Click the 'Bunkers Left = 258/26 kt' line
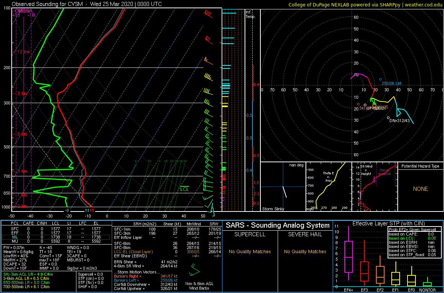The height and width of the screenshot is (293, 444). [x=146, y=280]
